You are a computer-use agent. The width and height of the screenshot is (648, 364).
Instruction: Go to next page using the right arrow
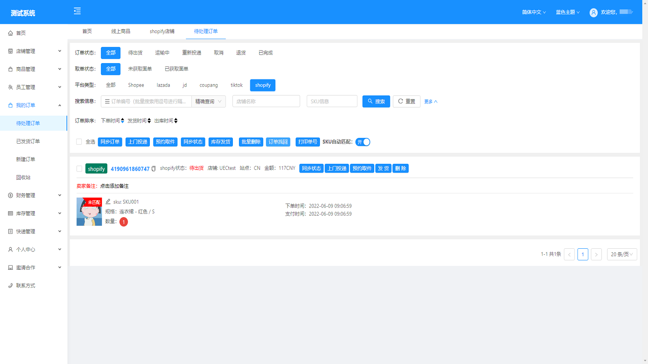click(596, 254)
